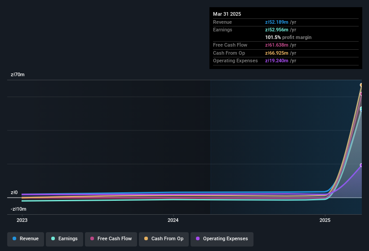Click the Earnings label in the tooltip
The image size is (369, 251).
222,30
